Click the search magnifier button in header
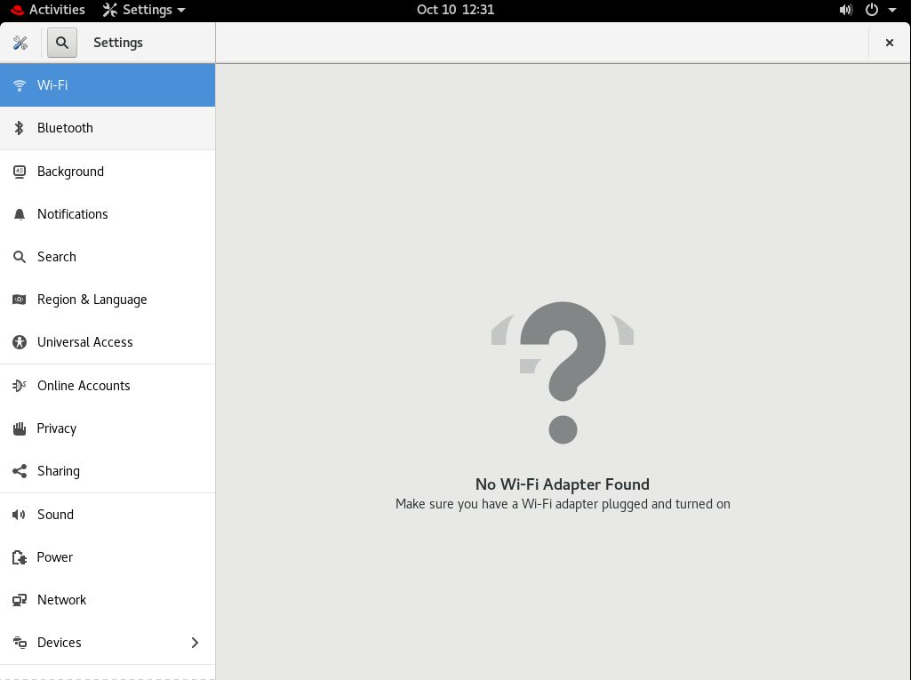911x680 pixels. [61, 43]
